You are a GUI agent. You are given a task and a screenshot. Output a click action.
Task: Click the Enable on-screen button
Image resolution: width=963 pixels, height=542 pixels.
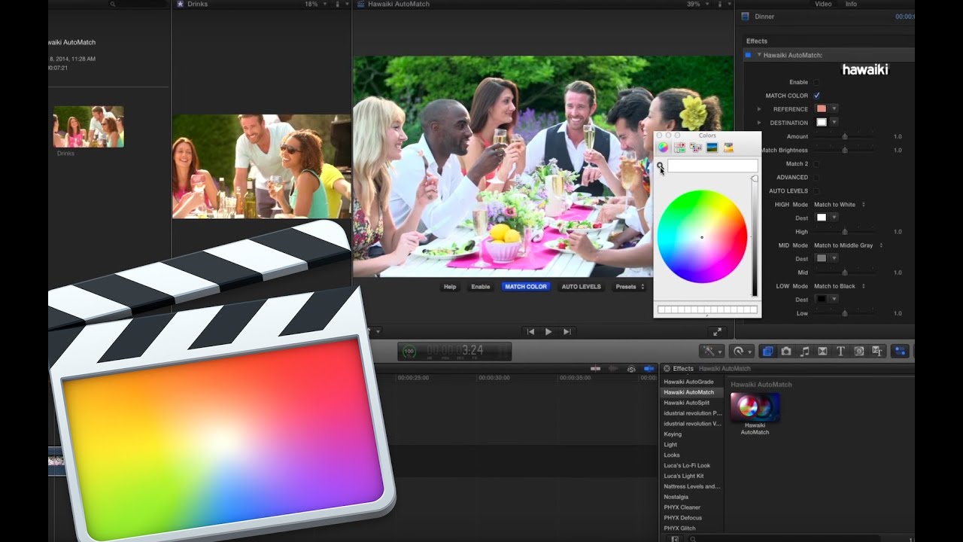[480, 287]
